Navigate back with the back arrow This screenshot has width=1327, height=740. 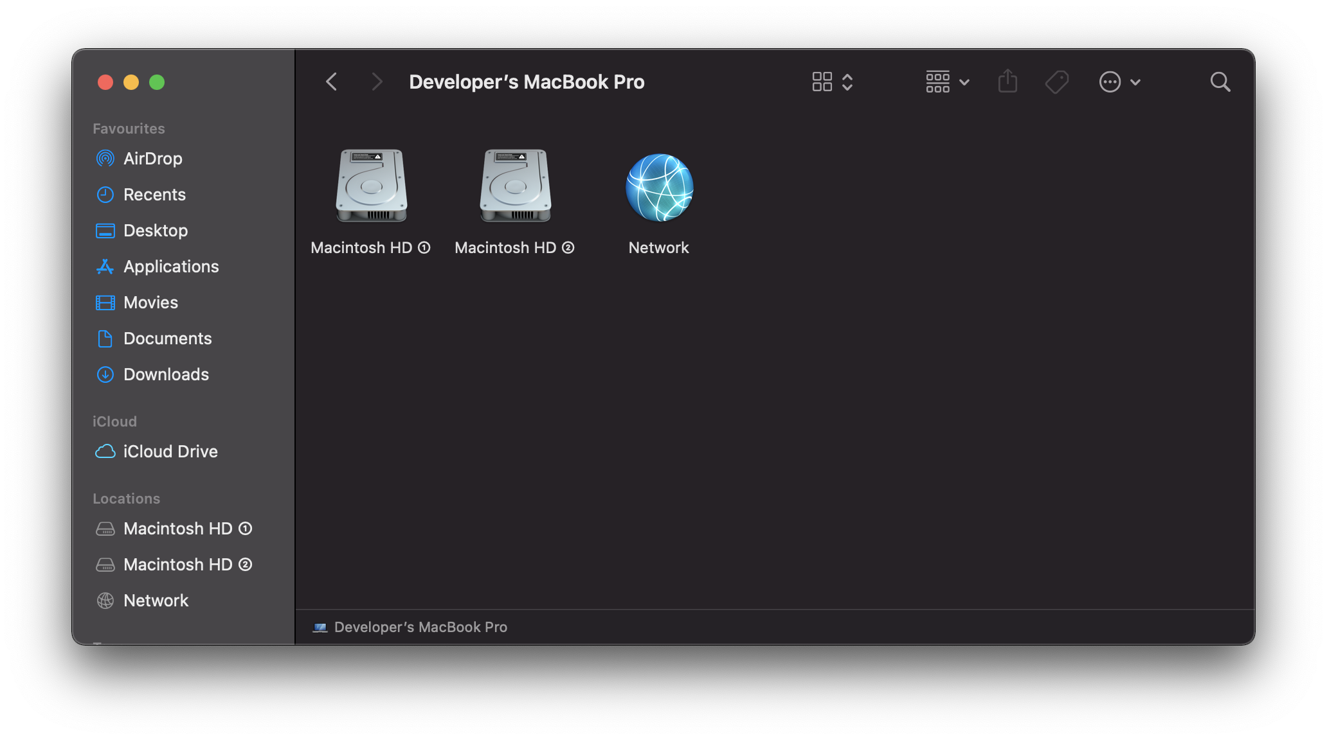[331, 82]
